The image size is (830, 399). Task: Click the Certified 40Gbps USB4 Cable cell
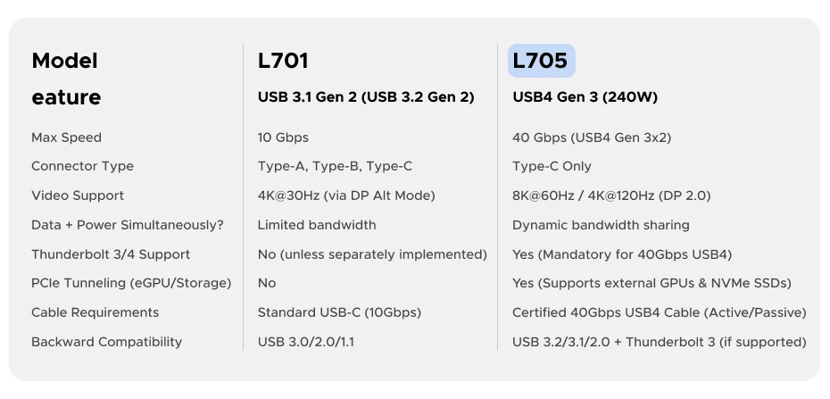[659, 312]
